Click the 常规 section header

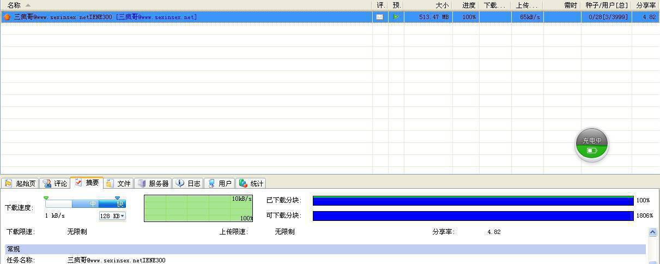tap(325, 249)
